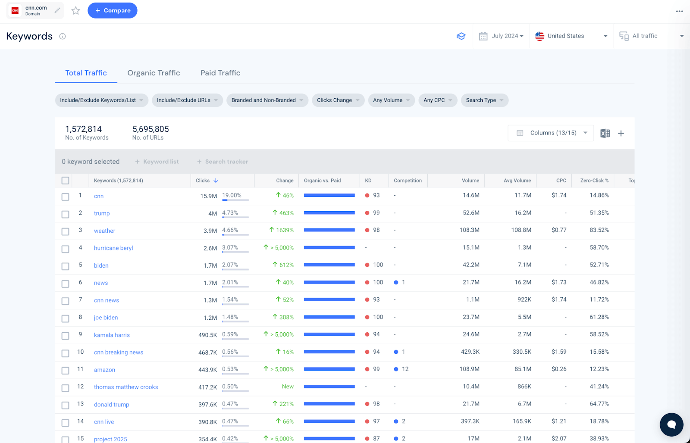Open the chat support bubble
Screen dimensions: 690x443
(x=671, y=424)
